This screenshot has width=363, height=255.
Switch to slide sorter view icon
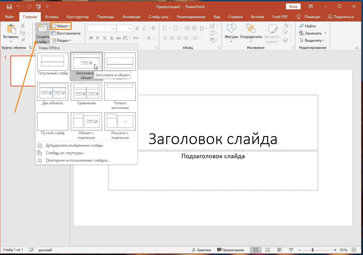268,250
